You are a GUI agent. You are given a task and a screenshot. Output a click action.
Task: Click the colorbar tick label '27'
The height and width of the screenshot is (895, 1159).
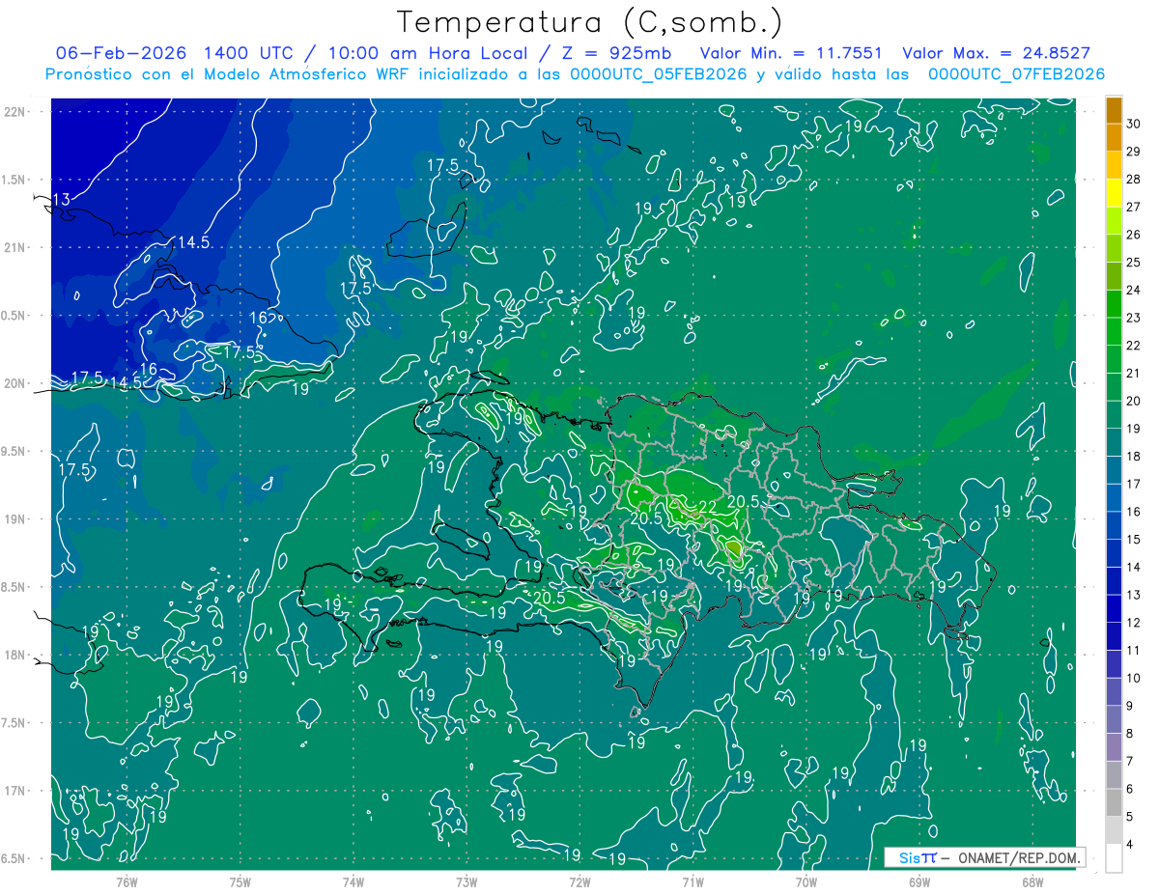[1134, 207]
